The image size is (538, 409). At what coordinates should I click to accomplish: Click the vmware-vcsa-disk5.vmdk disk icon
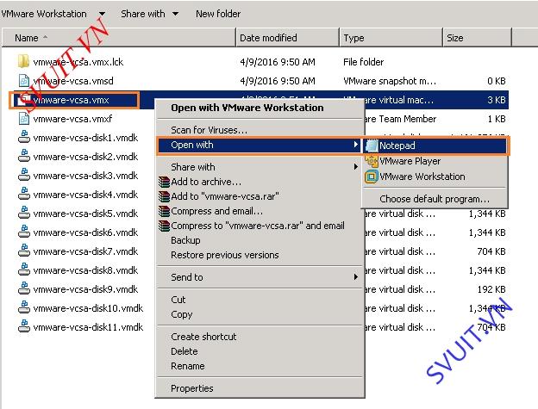point(23,213)
